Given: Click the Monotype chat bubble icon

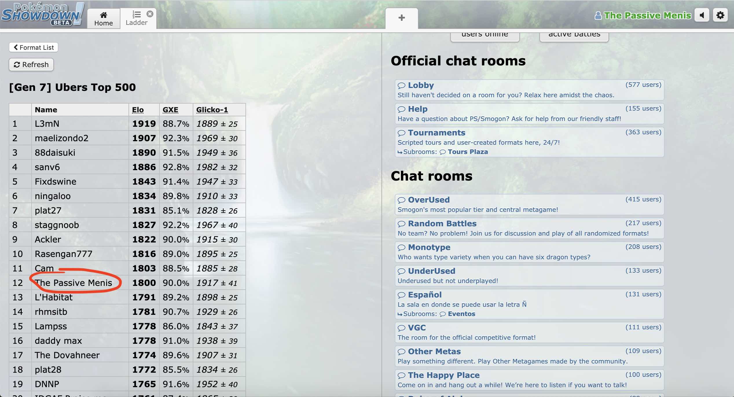Looking at the screenshot, I should (x=401, y=248).
